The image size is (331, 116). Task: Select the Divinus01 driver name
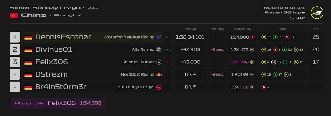(x=54, y=50)
